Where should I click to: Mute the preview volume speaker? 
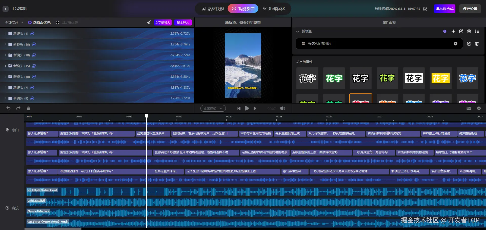(x=282, y=108)
